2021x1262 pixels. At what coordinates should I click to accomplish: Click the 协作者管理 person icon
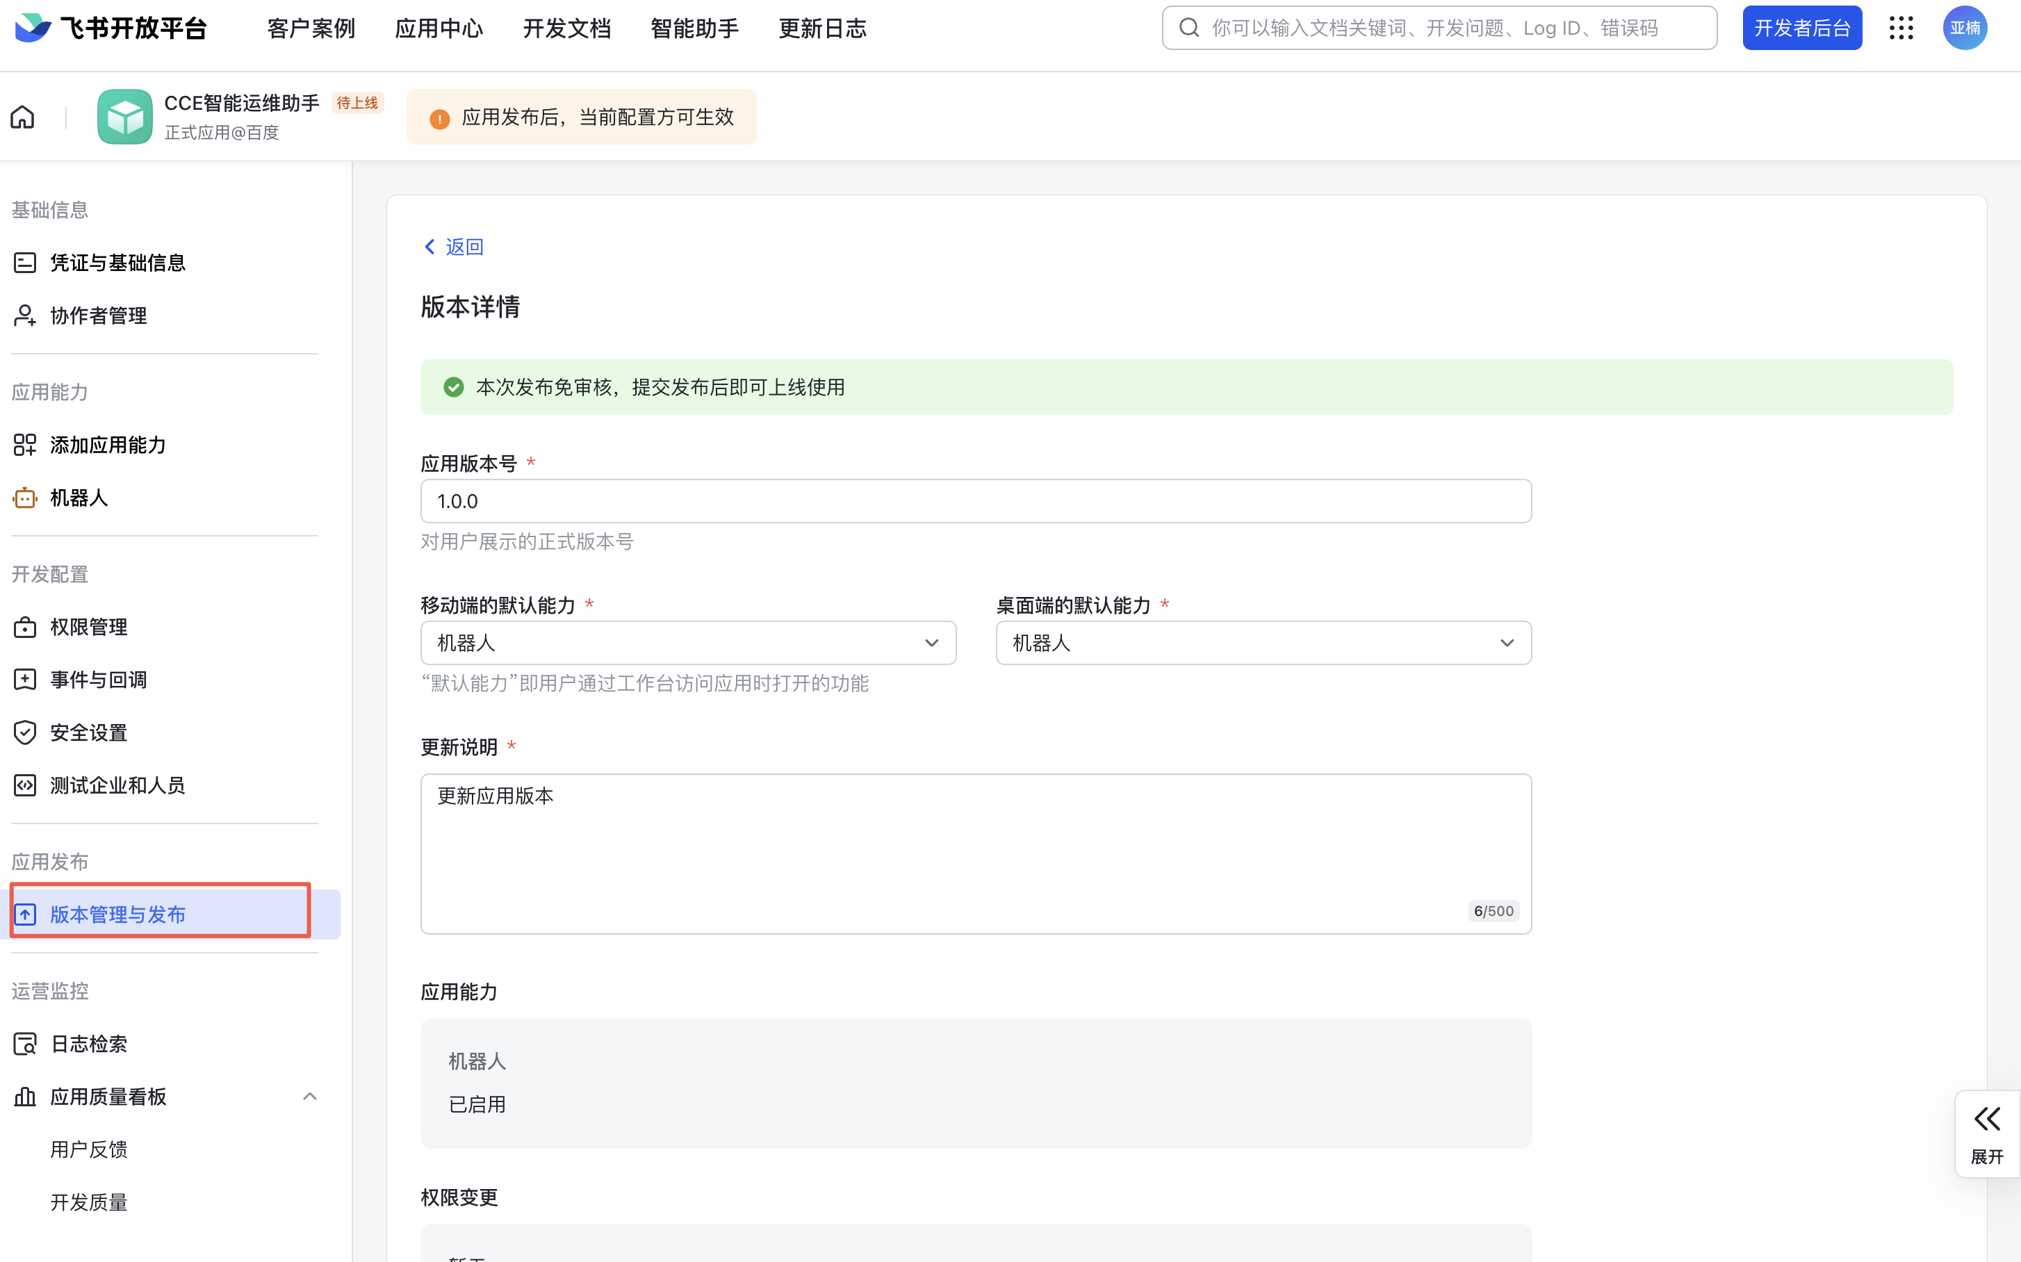25,315
